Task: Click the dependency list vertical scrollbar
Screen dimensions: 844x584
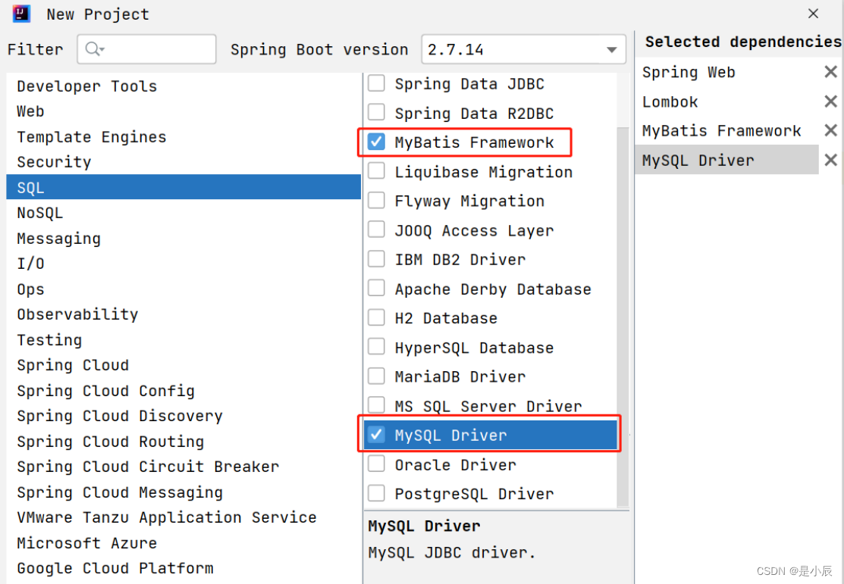Action: click(623, 317)
